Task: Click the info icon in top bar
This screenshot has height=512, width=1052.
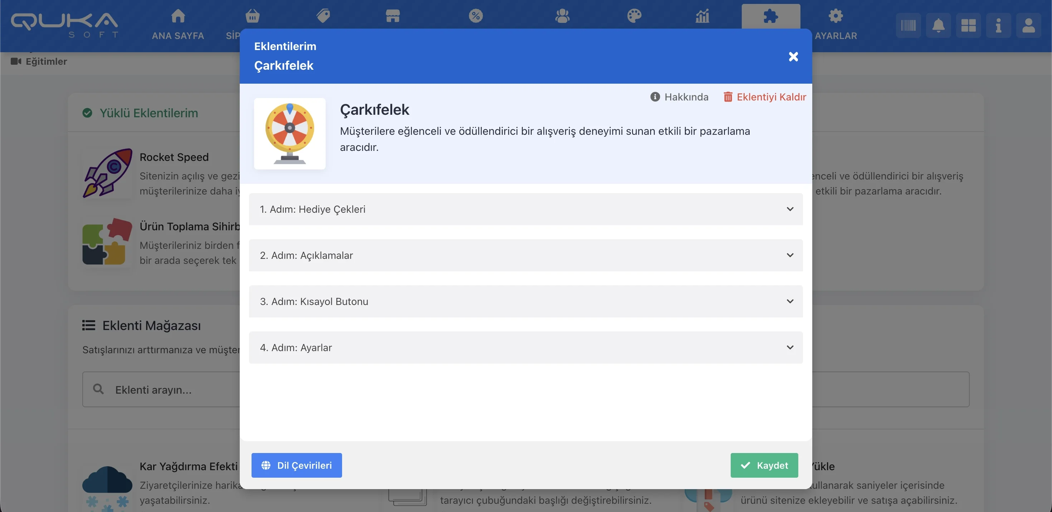Action: 998,26
